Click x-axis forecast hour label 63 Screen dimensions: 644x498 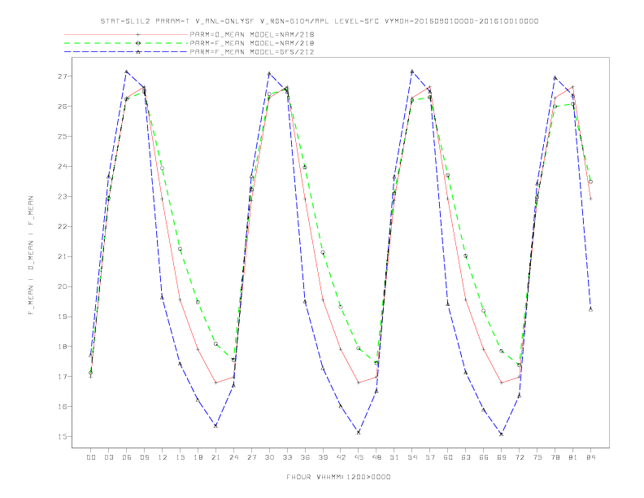click(x=466, y=457)
